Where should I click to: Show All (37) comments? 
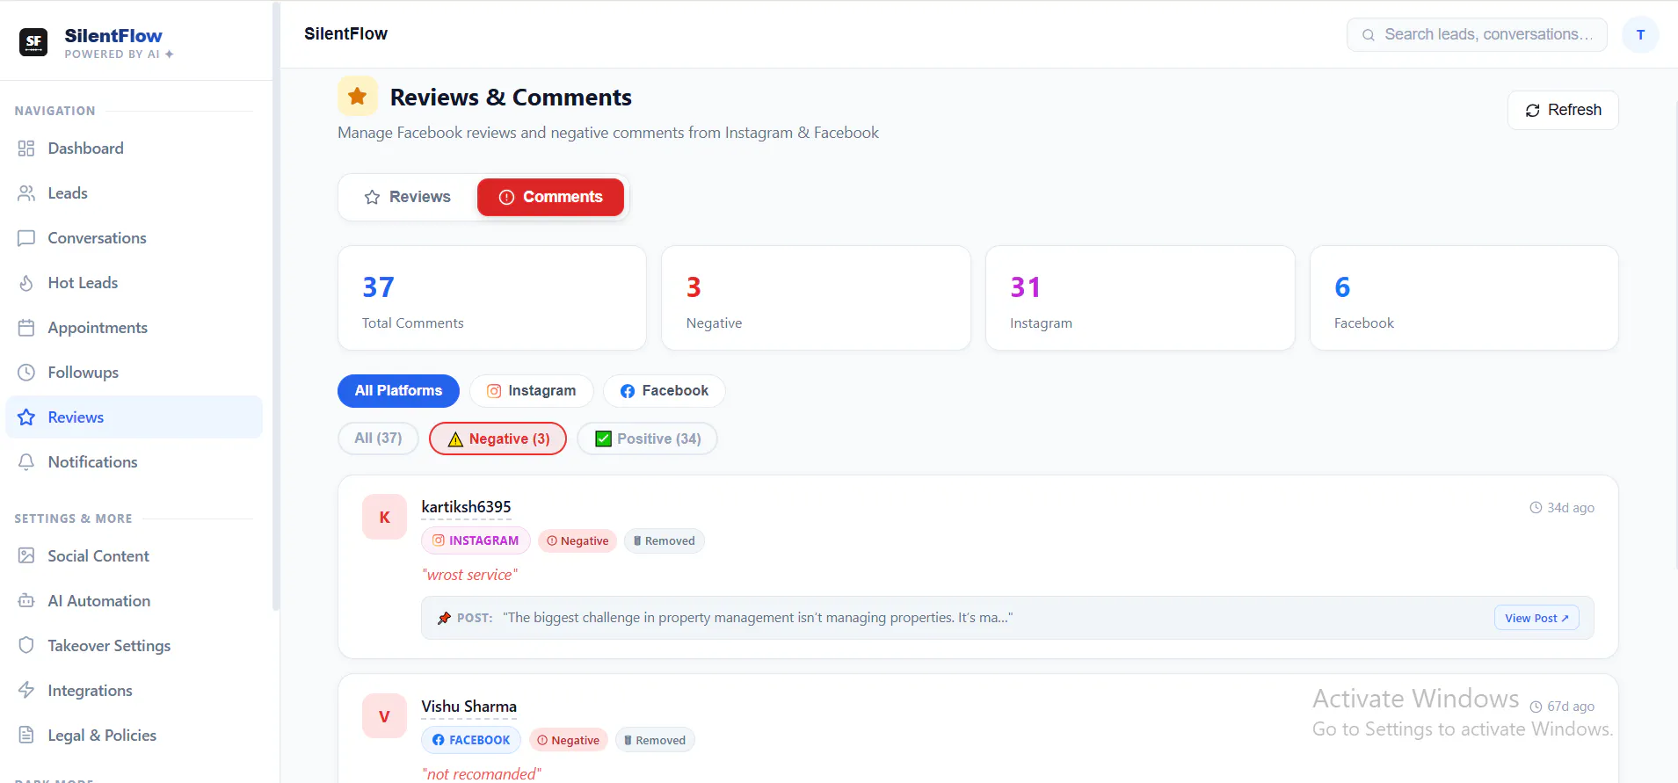378,439
